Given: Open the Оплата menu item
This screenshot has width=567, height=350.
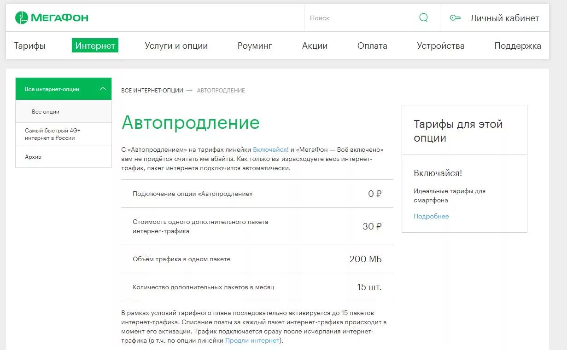Looking at the screenshot, I should [372, 46].
